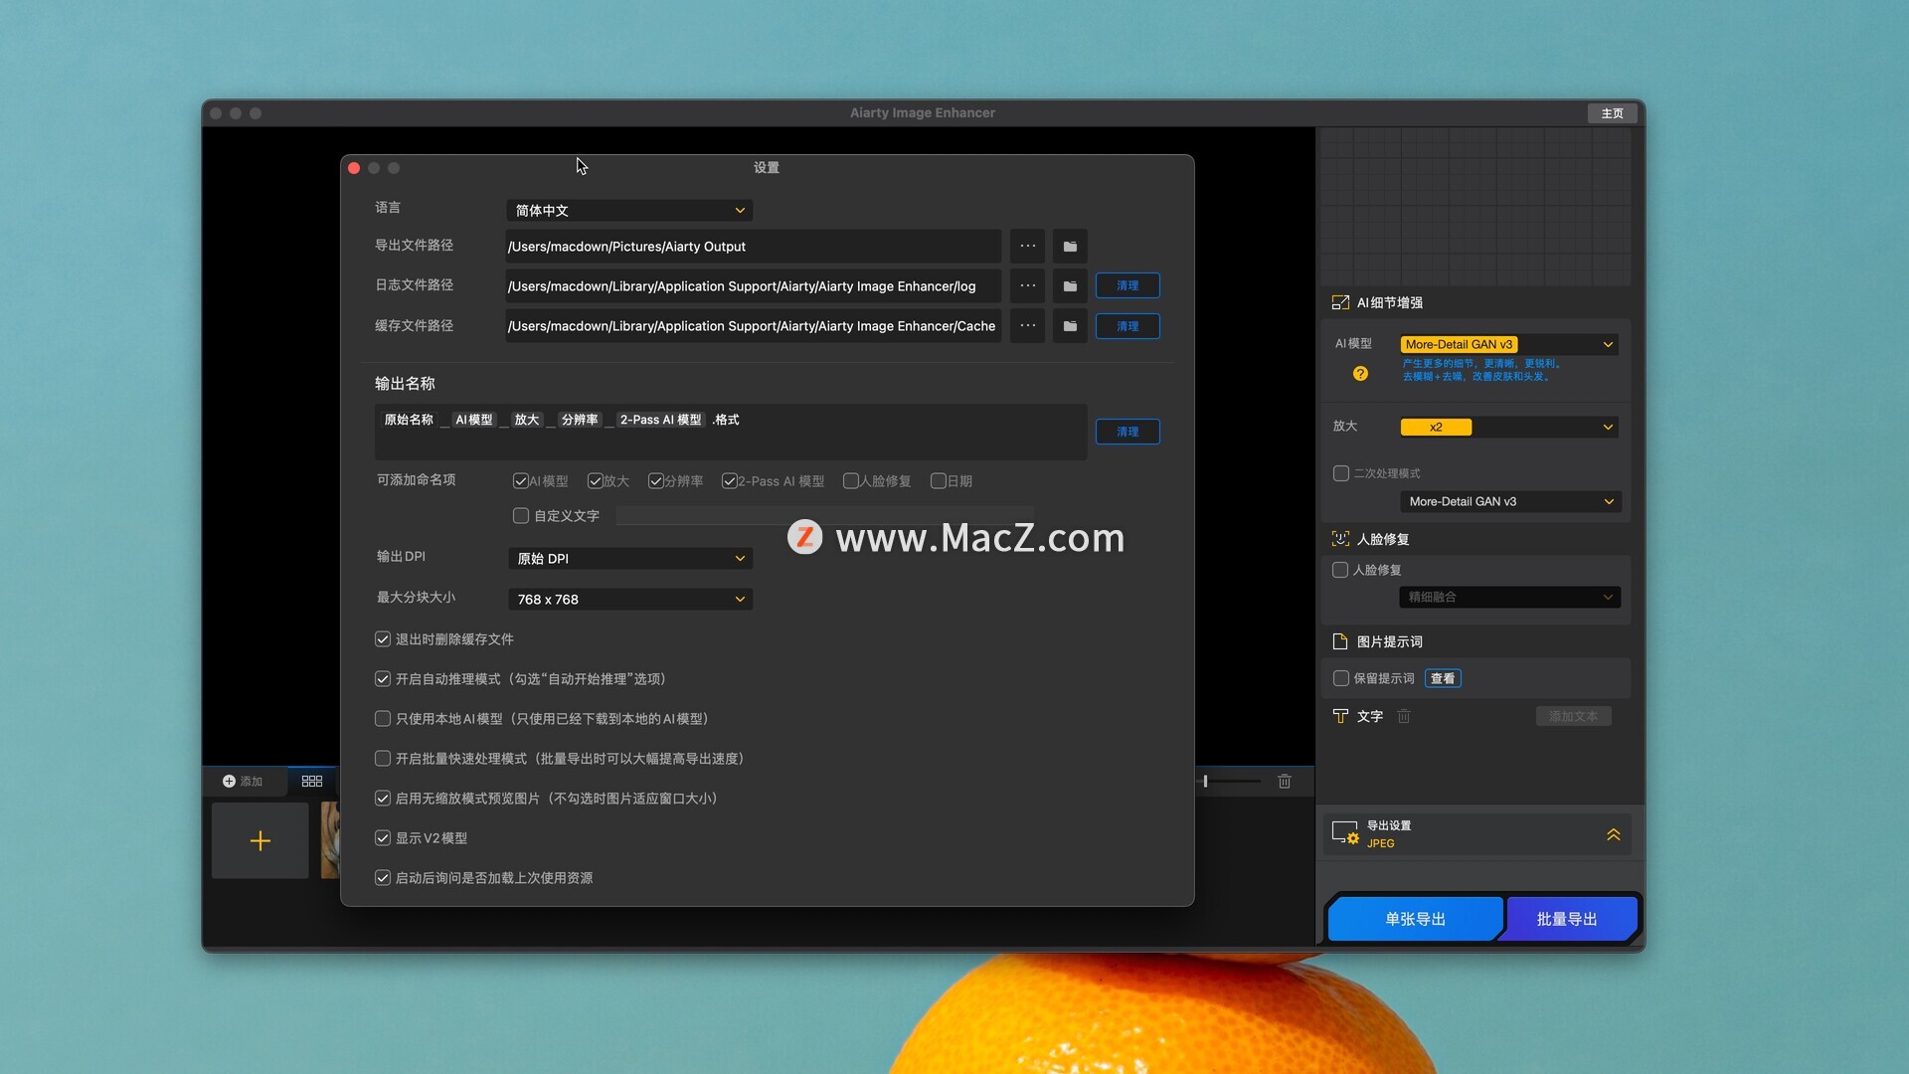This screenshot has height=1074, width=1909.
Task: Click the 主页 home button
Action: [1612, 113]
